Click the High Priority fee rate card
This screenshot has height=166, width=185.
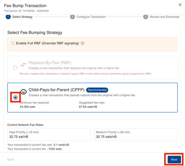click(x=49, y=134)
